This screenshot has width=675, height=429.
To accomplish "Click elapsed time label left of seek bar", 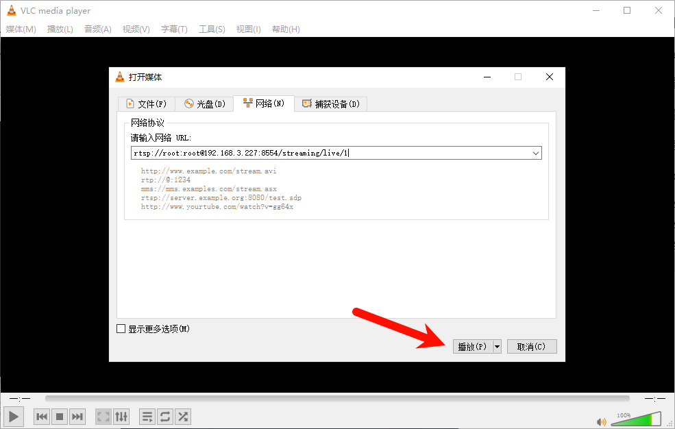I will [x=20, y=399].
